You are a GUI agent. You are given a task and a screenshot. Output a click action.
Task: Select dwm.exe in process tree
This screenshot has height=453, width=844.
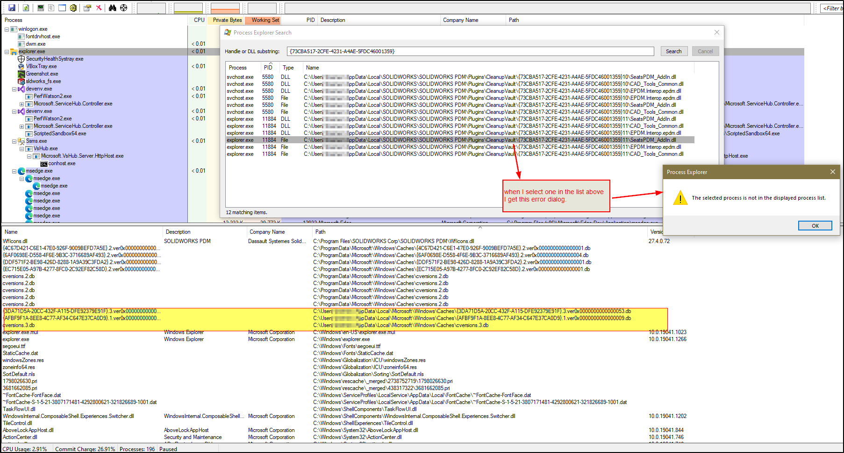click(36, 44)
